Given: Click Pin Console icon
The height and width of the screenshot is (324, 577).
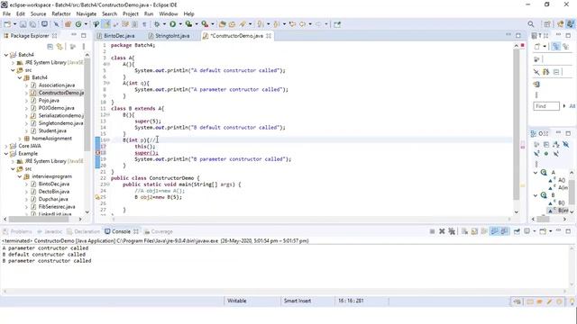Looking at the screenshot, I should click(517, 231).
